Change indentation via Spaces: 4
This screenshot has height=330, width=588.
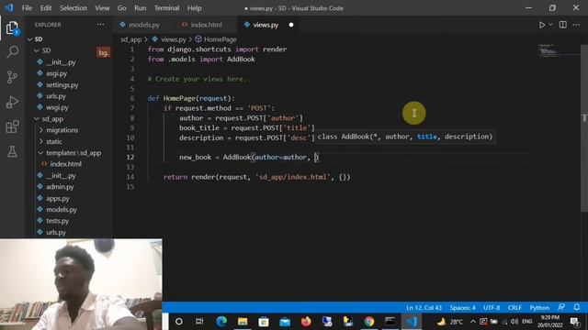point(462,308)
